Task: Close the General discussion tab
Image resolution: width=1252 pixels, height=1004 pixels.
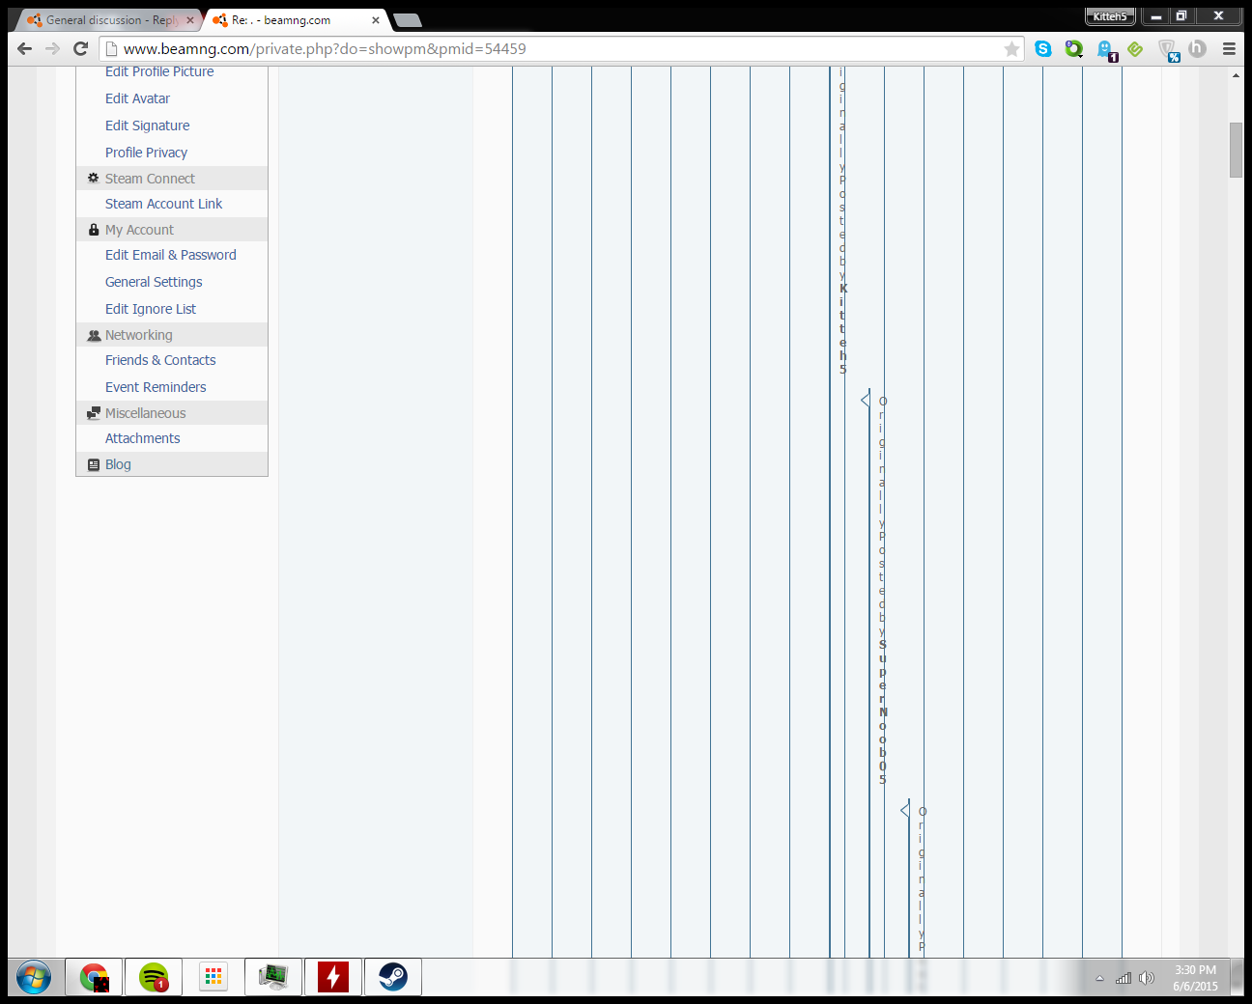Action: click(x=190, y=20)
